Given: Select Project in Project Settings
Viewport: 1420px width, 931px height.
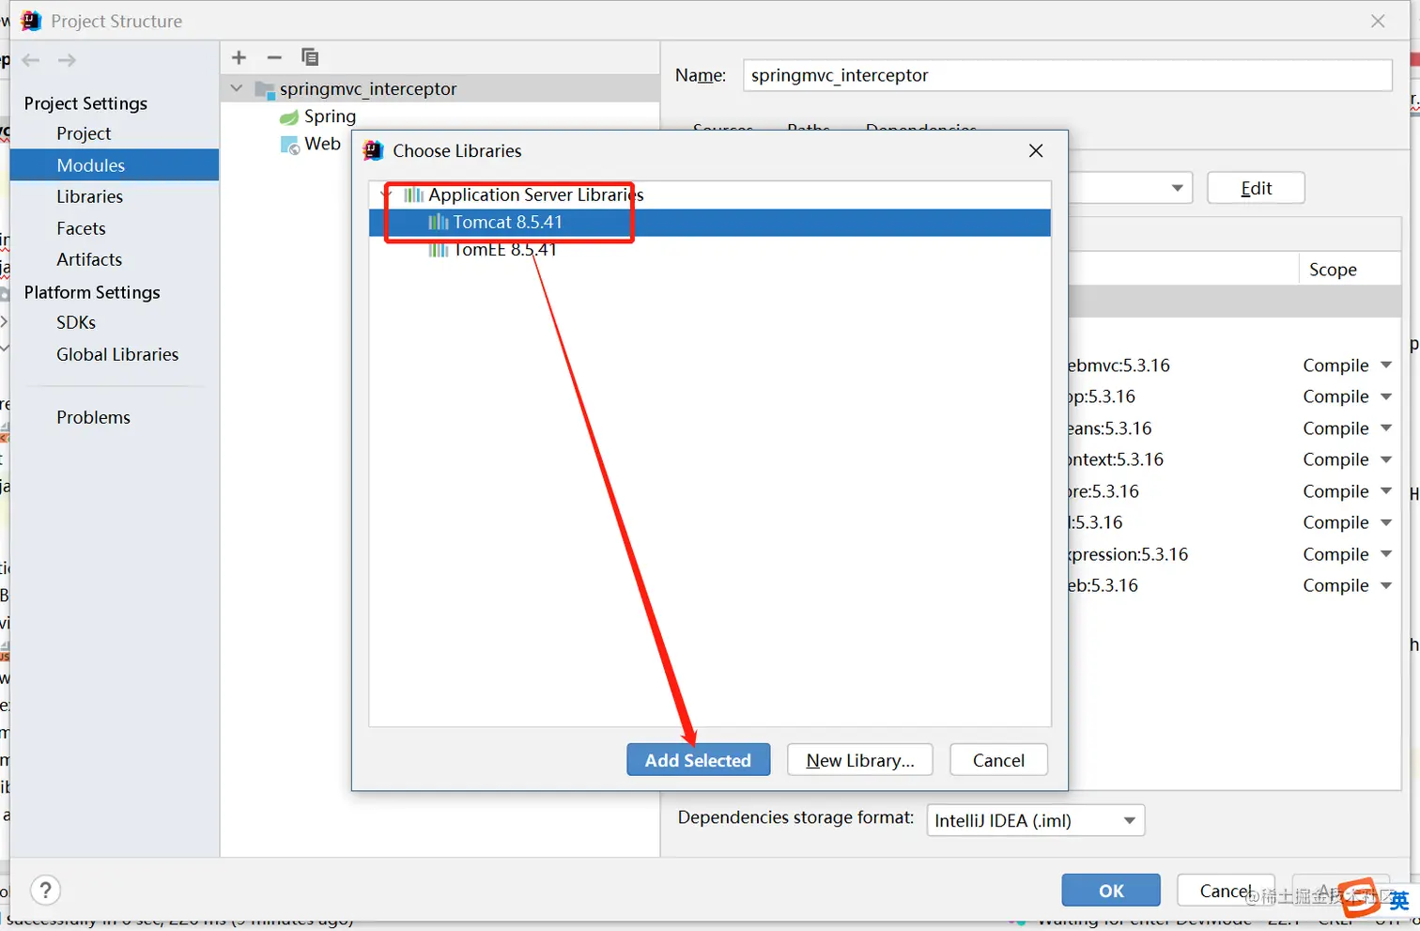Looking at the screenshot, I should pyautogui.click(x=84, y=133).
